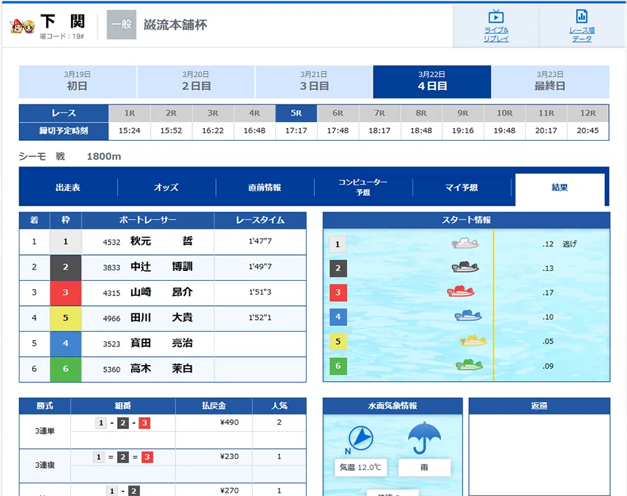This screenshot has height=496, width=627.
Task: Switch to the 出走表 tab
Action: [x=68, y=187]
